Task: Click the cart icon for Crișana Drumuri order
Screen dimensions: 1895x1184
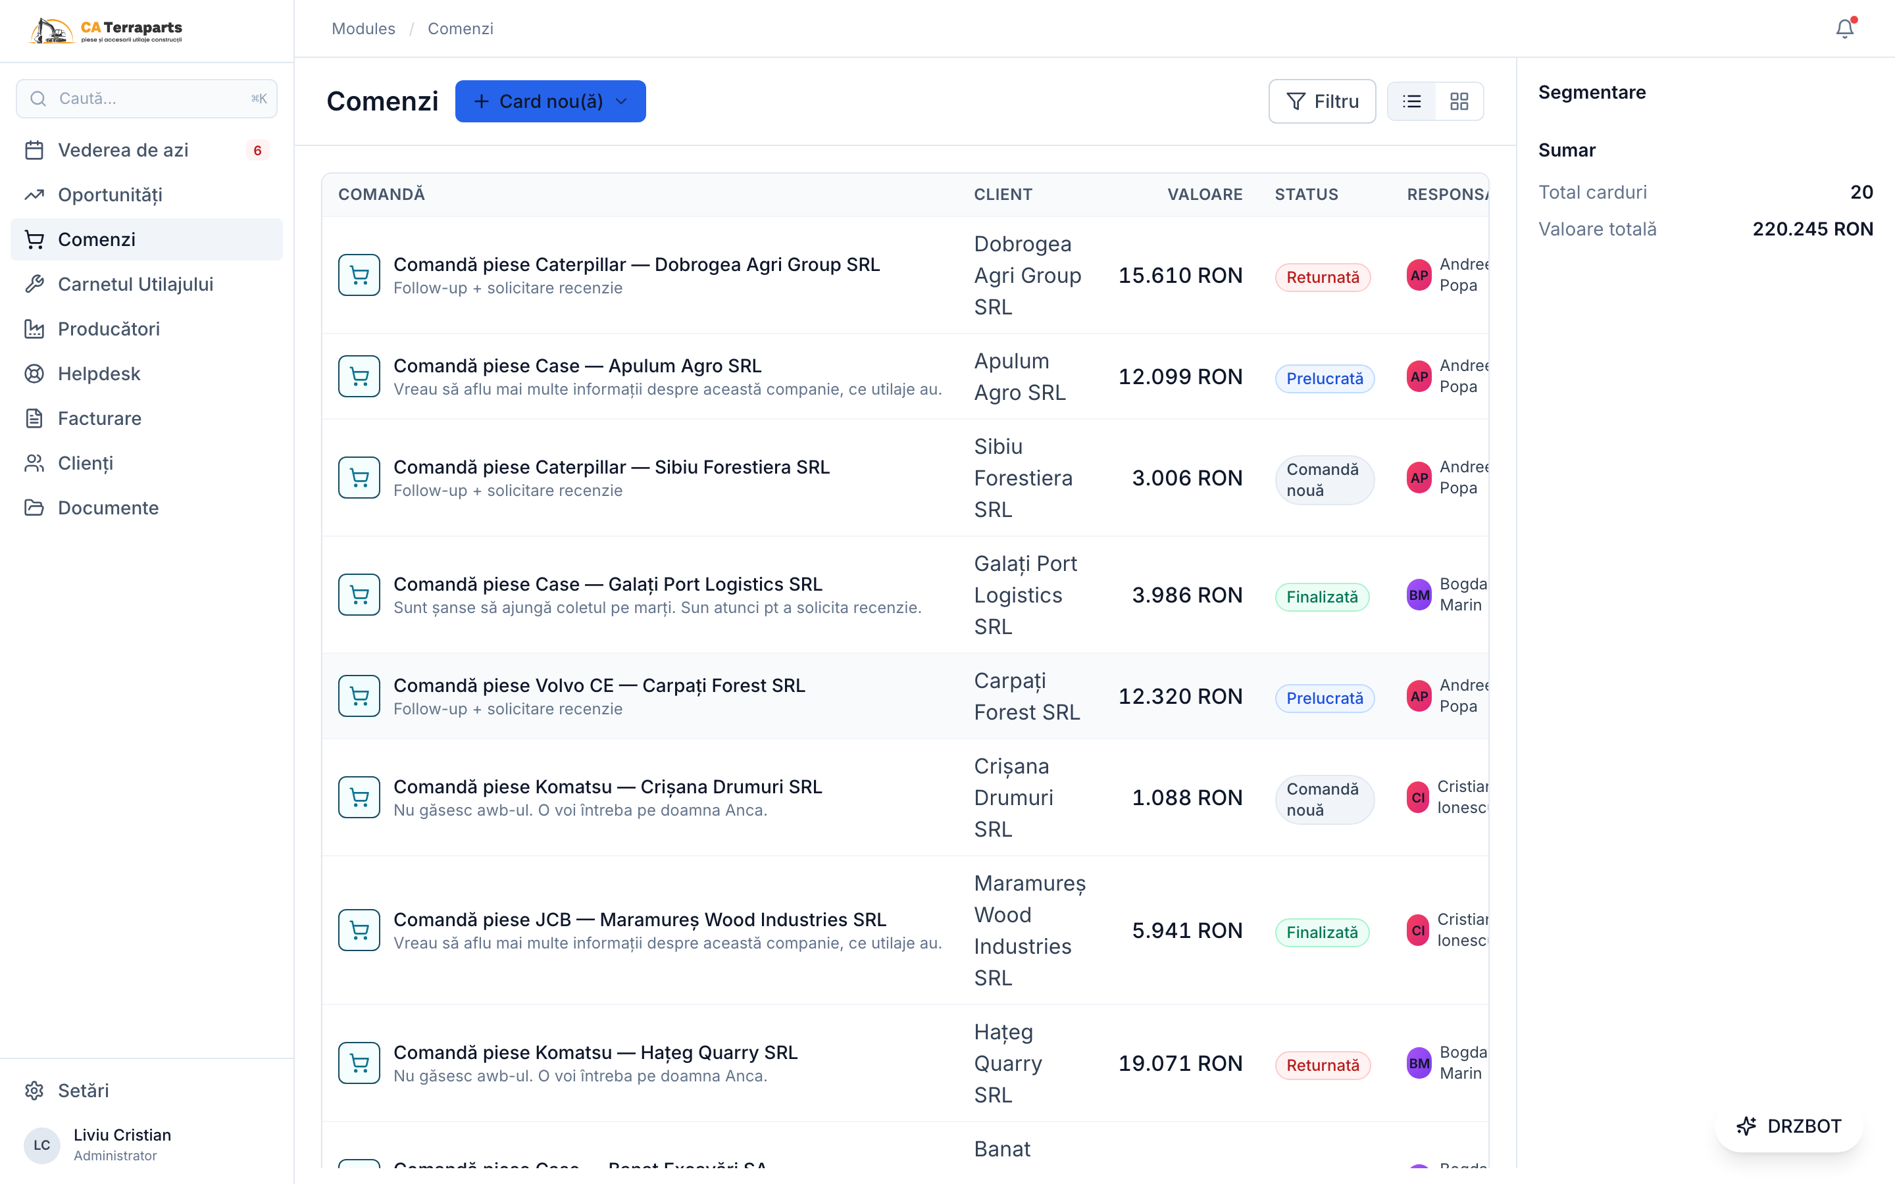Action: click(x=359, y=797)
